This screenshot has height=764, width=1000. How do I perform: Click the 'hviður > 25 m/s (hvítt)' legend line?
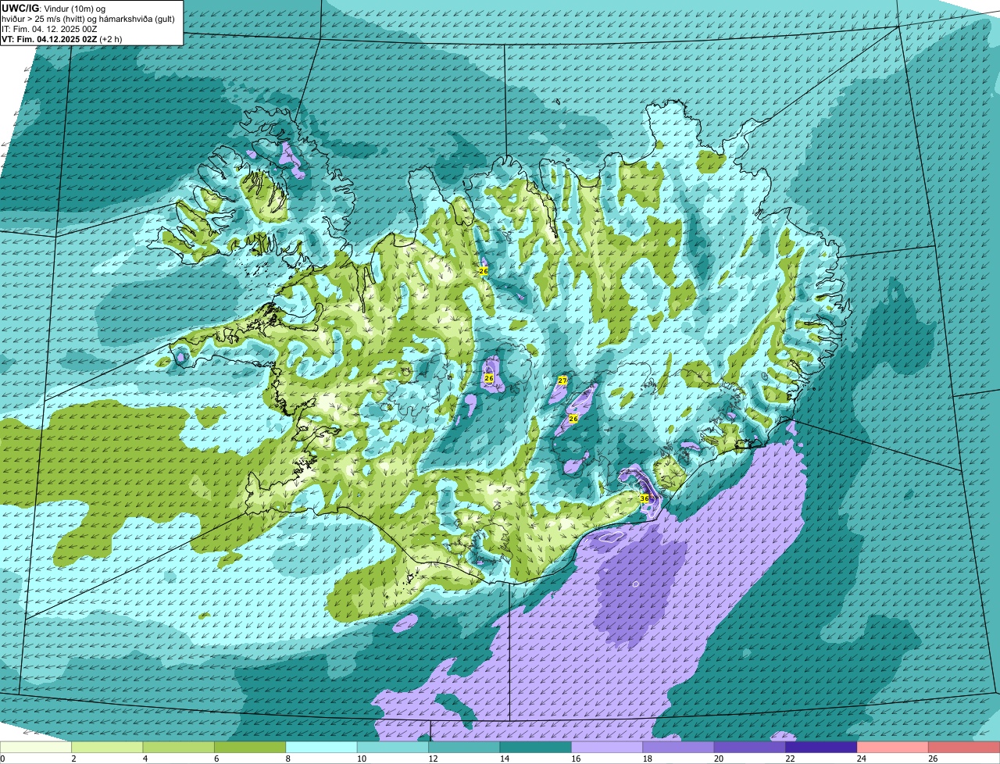point(90,18)
